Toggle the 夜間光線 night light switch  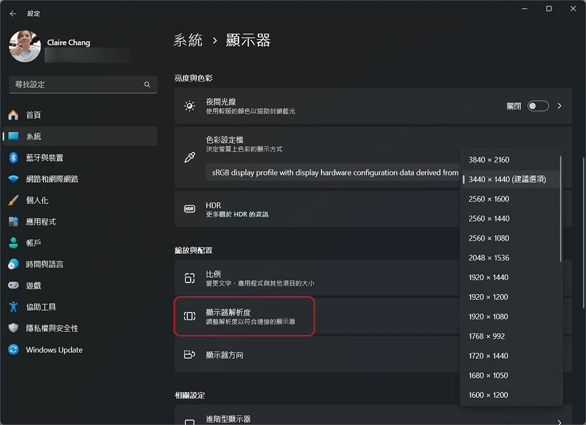[x=538, y=106]
